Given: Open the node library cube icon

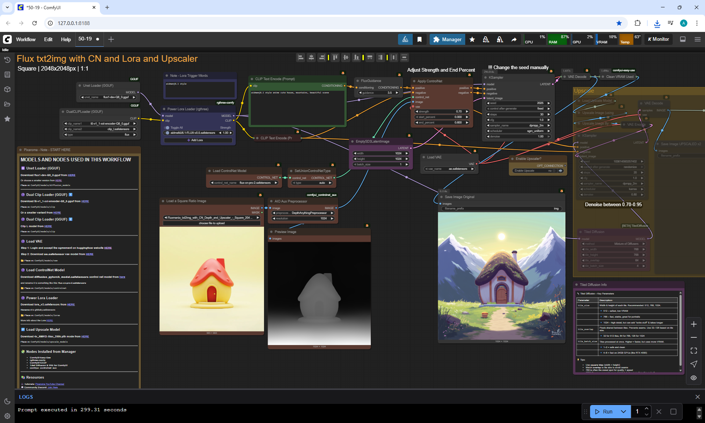Looking at the screenshot, I should (x=7, y=89).
